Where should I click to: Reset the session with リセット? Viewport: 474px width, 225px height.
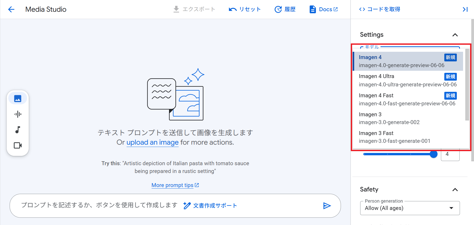(245, 9)
